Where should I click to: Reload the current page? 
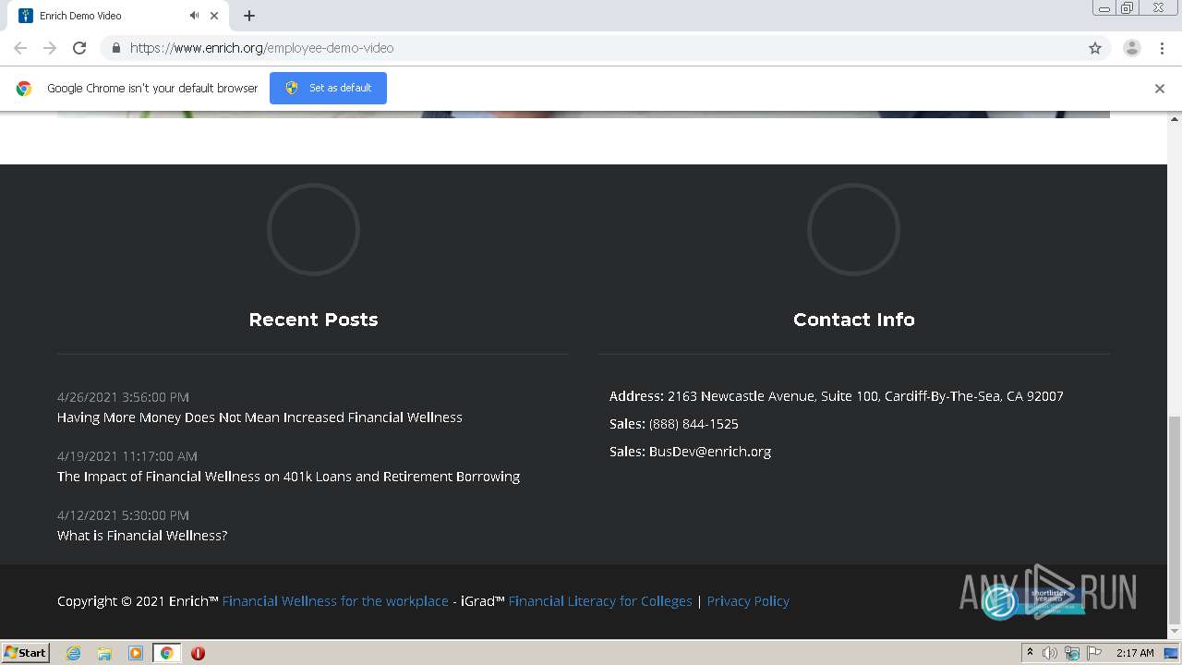[x=79, y=48]
